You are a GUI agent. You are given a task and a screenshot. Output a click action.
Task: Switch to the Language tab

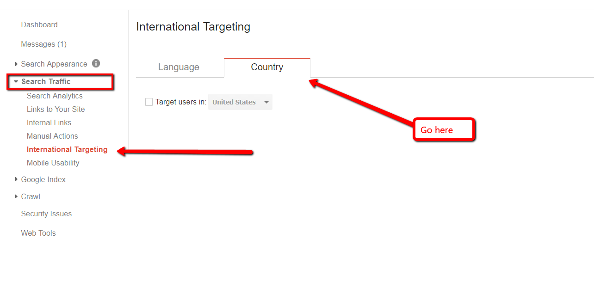pyautogui.click(x=179, y=67)
